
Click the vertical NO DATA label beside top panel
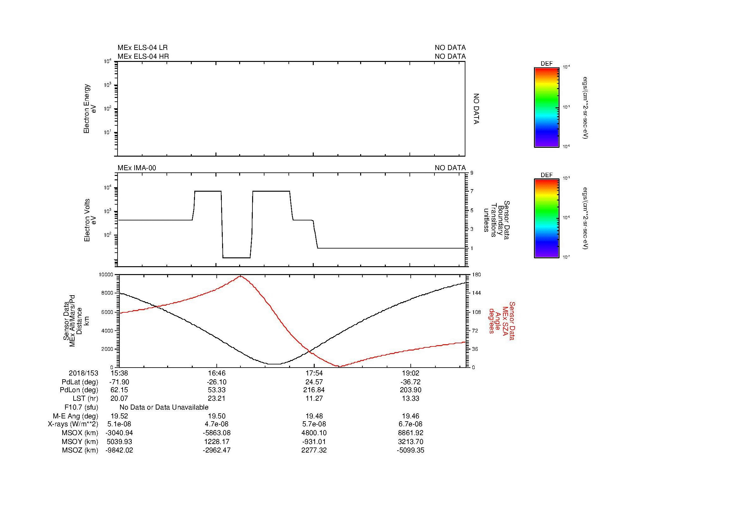(x=476, y=109)
